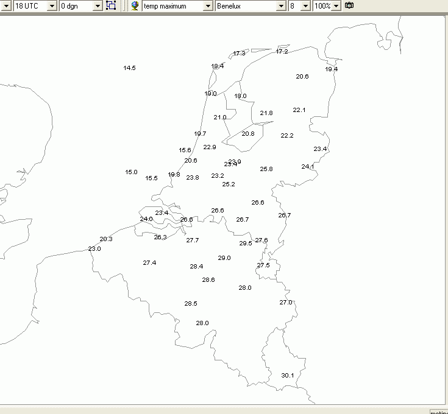Open the 100% zoom dropdown
Image resolution: width=448 pixels, height=414 pixels.
click(336, 5)
